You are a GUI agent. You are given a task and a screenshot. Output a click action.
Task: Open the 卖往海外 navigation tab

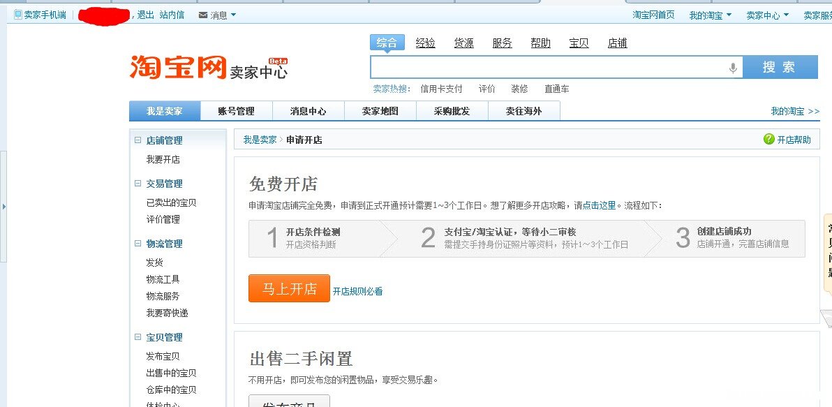523,111
